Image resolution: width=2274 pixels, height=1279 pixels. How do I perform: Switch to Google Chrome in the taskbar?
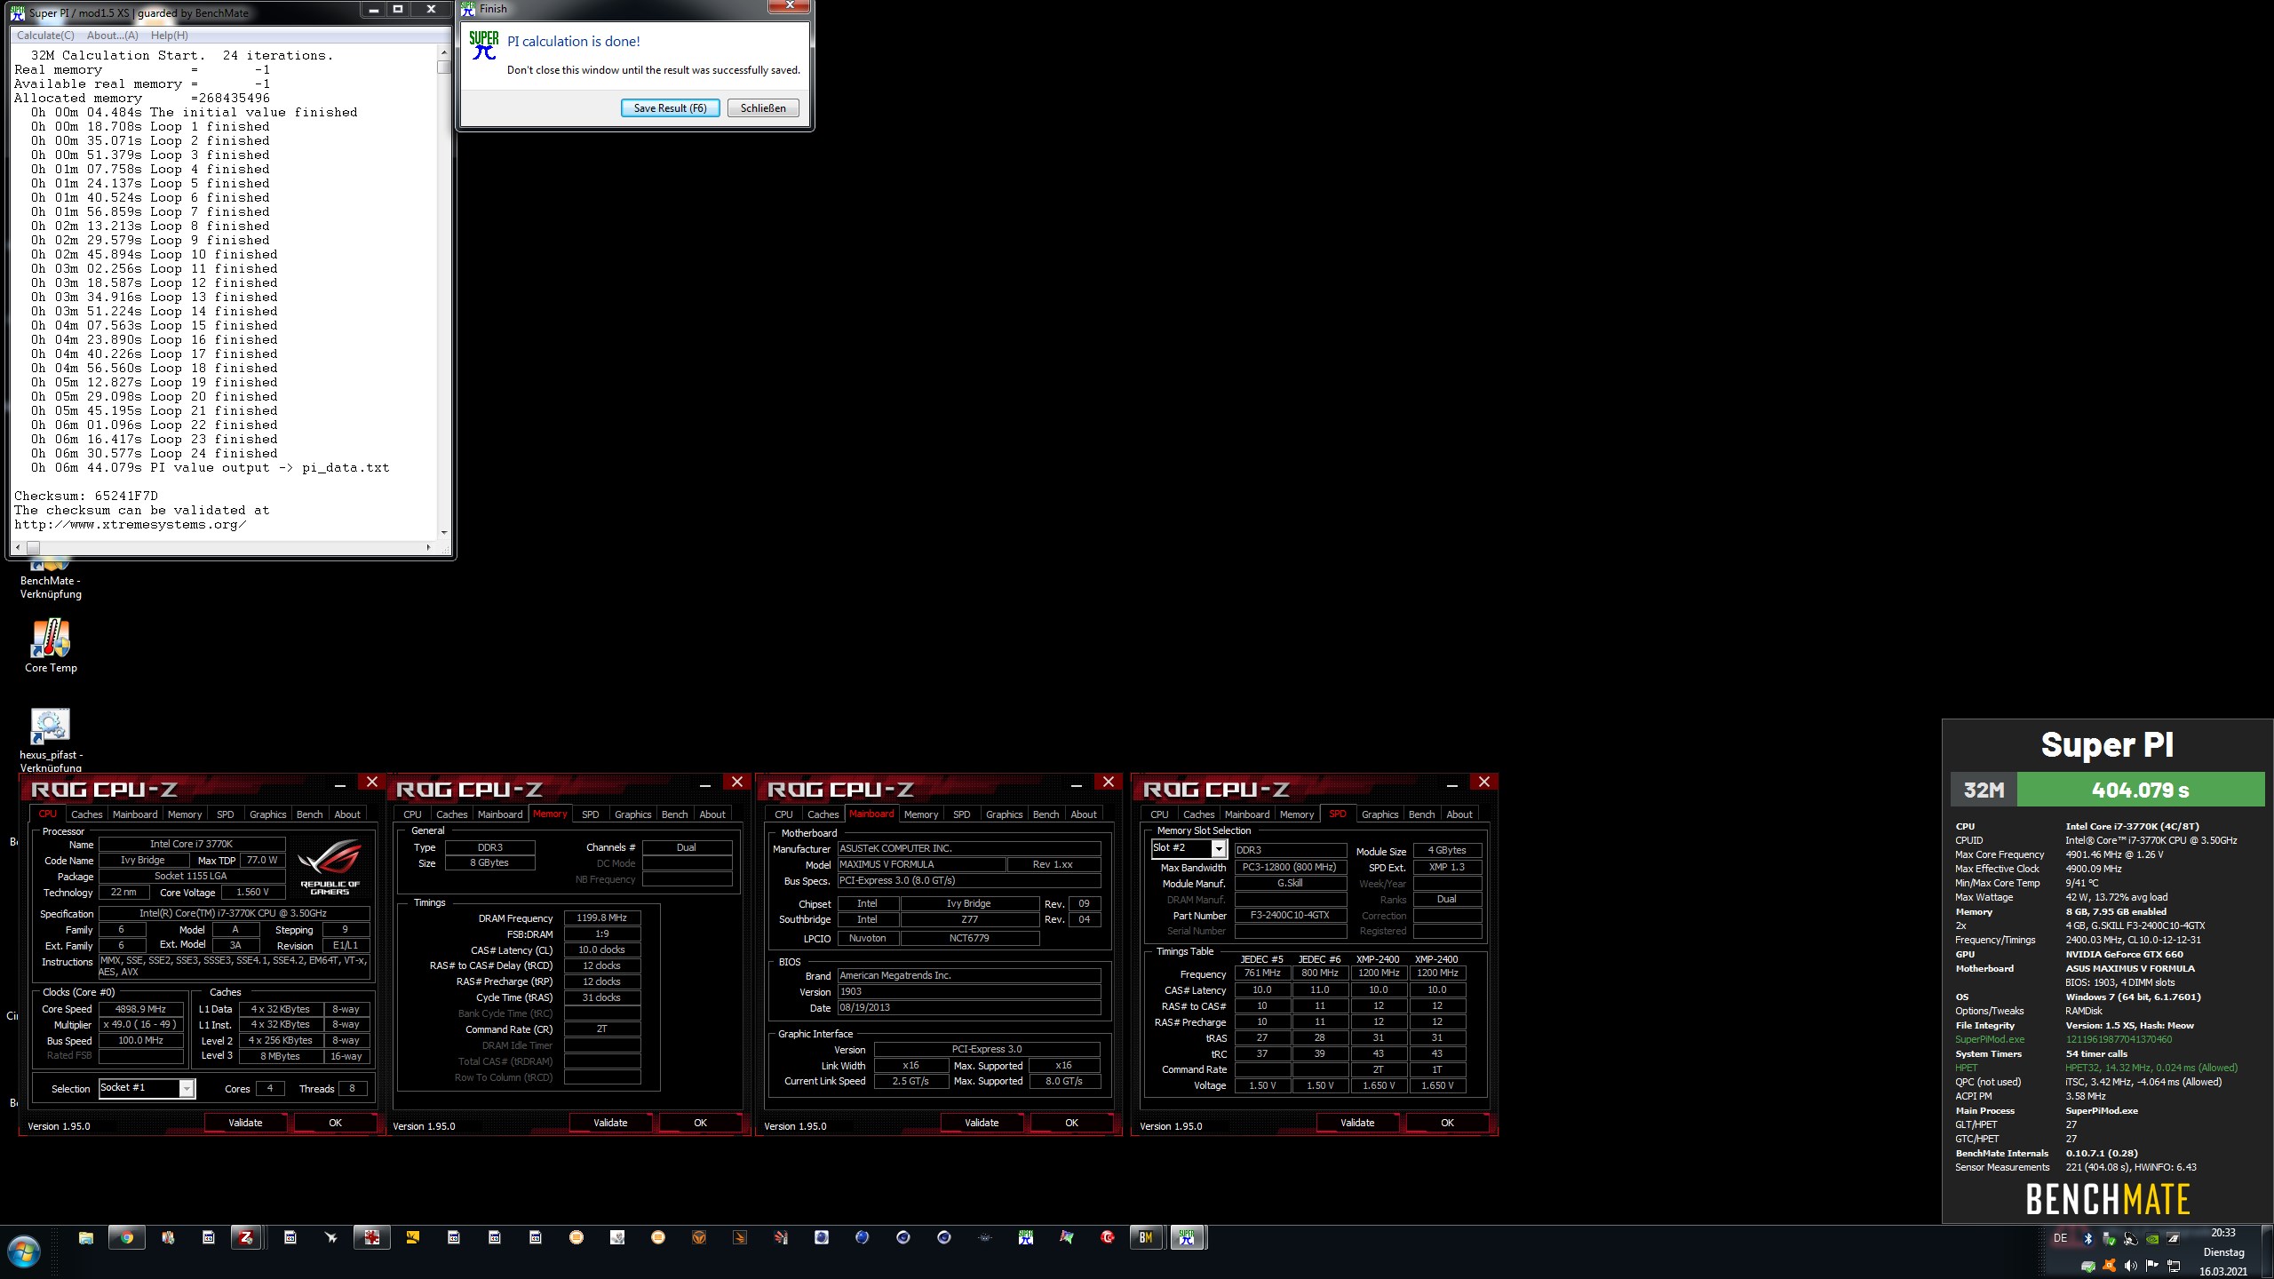(x=127, y=1237)
